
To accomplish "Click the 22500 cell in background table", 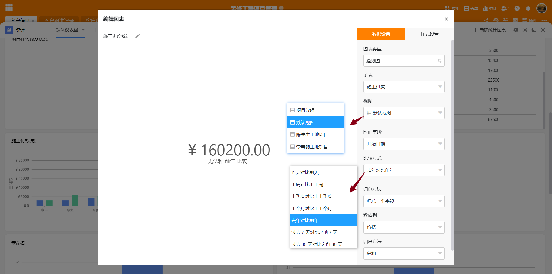I will pos(493,80).
